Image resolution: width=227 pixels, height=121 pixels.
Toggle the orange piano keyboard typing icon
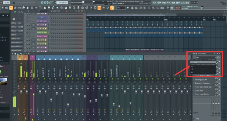click(x=99, y=8)
